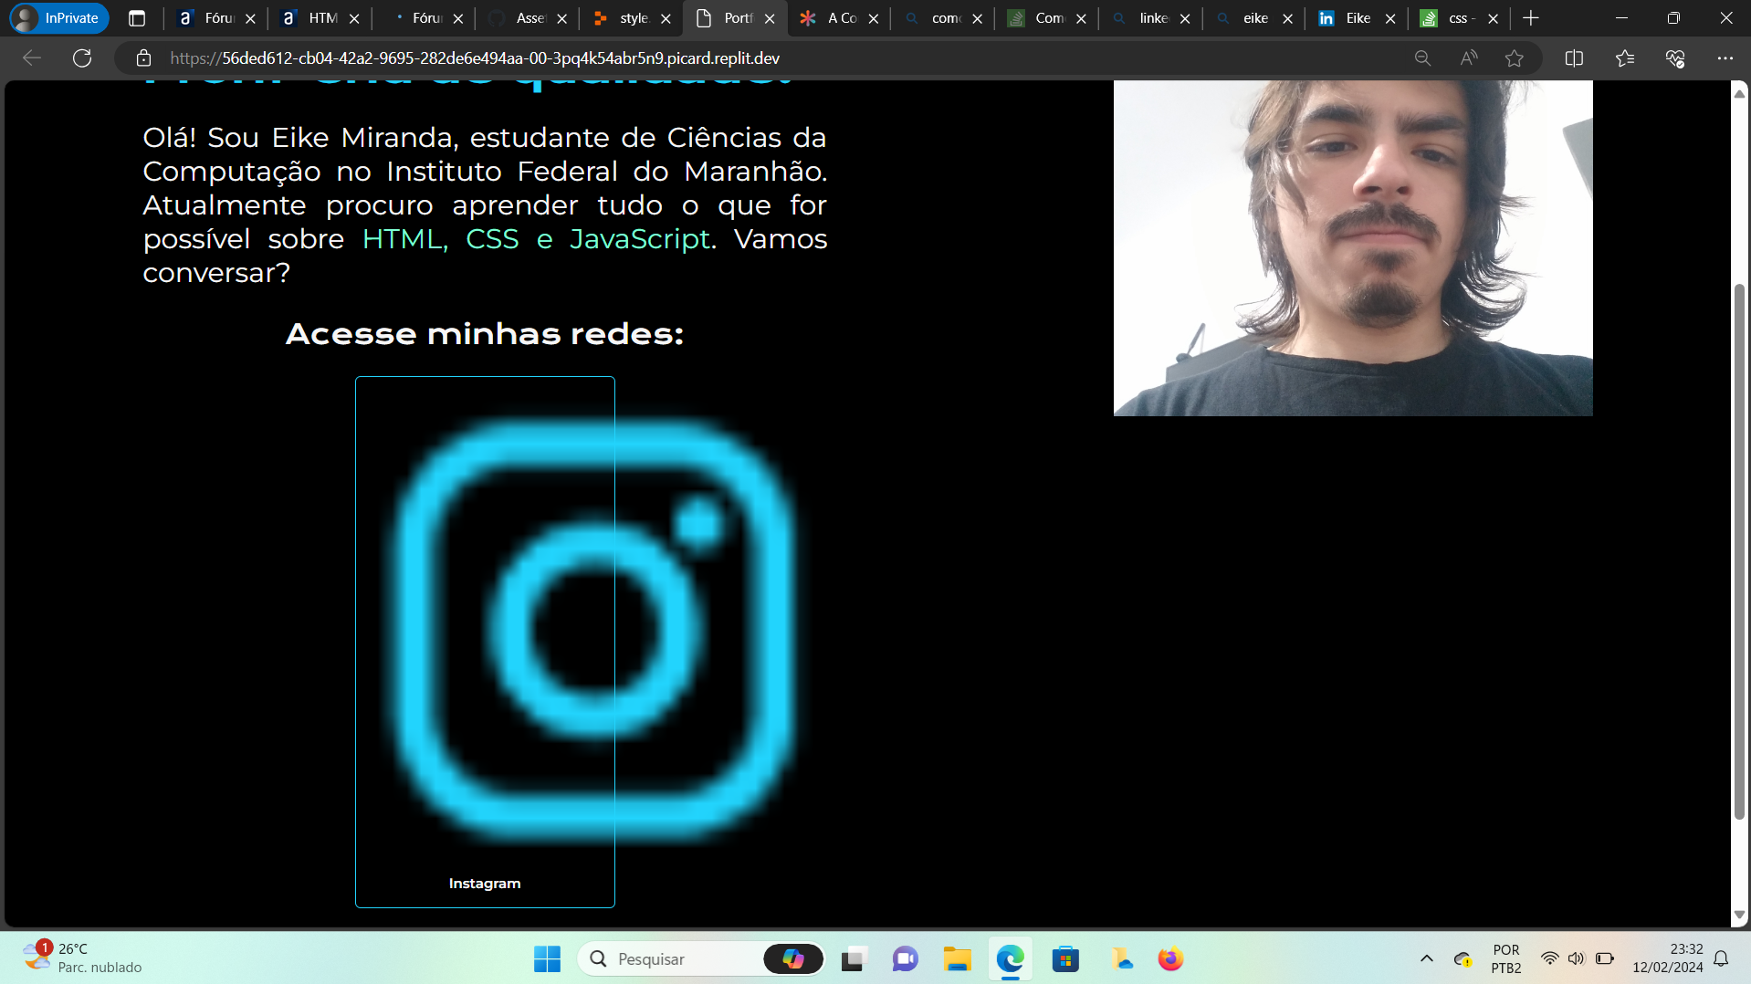Viewport: 1751px width, 984px height.
Task: Open the weather widget 26°C
Action: (82, 958)
